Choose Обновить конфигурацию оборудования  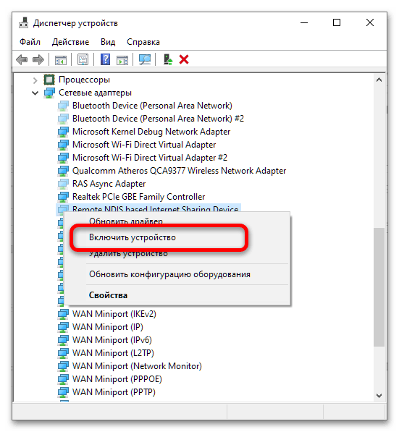point(169,274)
